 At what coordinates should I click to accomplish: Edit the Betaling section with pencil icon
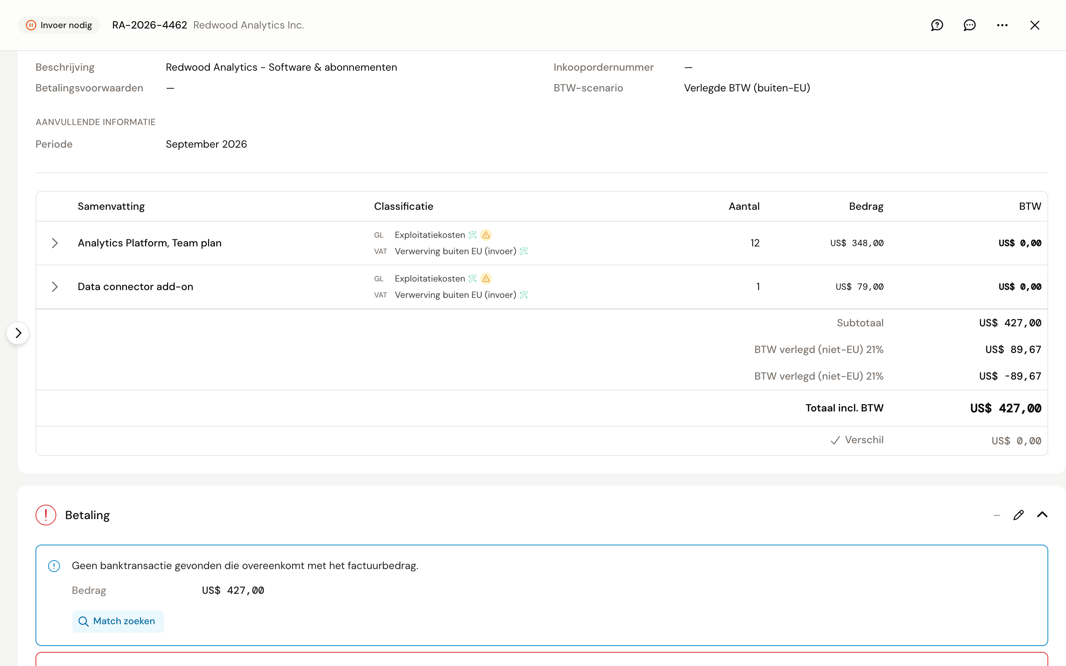click(1018, 515)
